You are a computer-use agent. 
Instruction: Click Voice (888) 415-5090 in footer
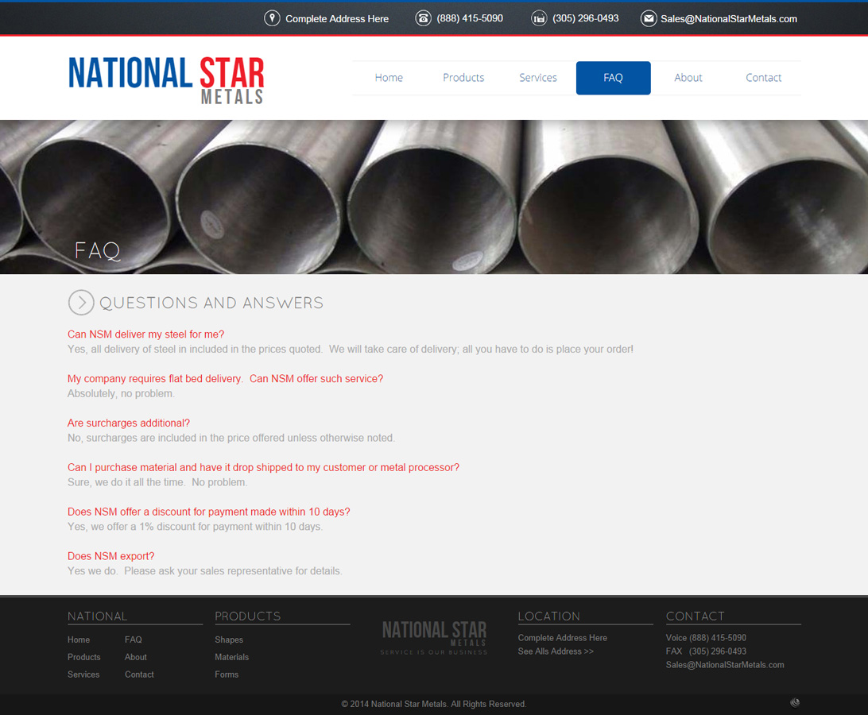pyautogui.click(x=707, y=638)
